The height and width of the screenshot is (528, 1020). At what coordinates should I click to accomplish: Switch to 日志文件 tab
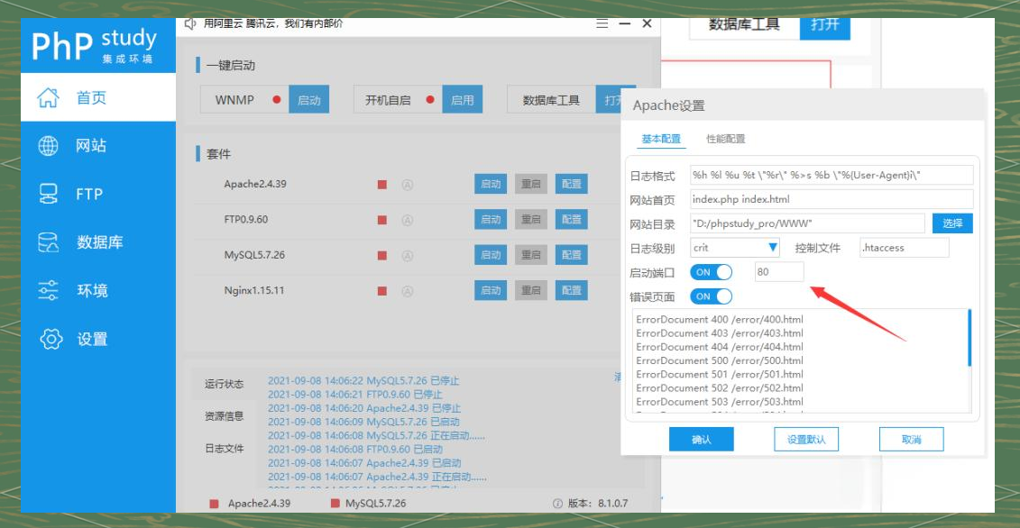(224, 449)
